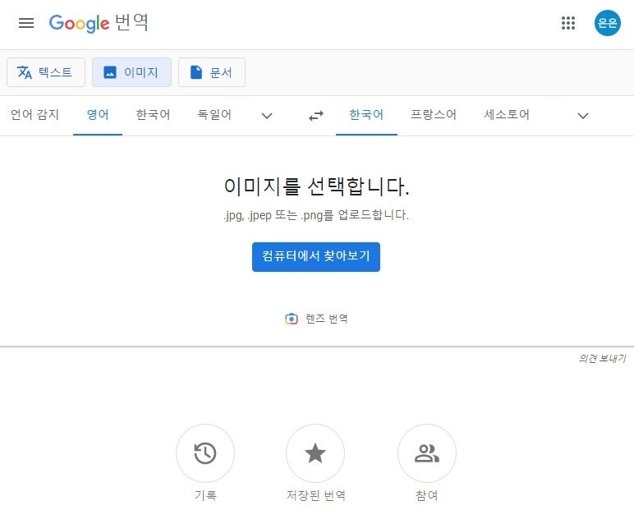
Task: Select source language 한국어
Action: coord(154,115)
